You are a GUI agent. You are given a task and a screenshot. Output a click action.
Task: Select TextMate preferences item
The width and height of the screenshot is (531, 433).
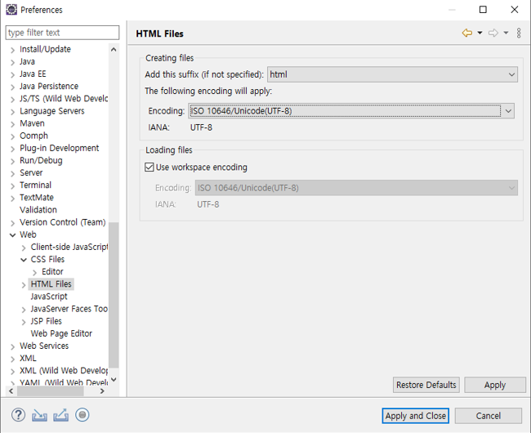click(x=37, y=198)
